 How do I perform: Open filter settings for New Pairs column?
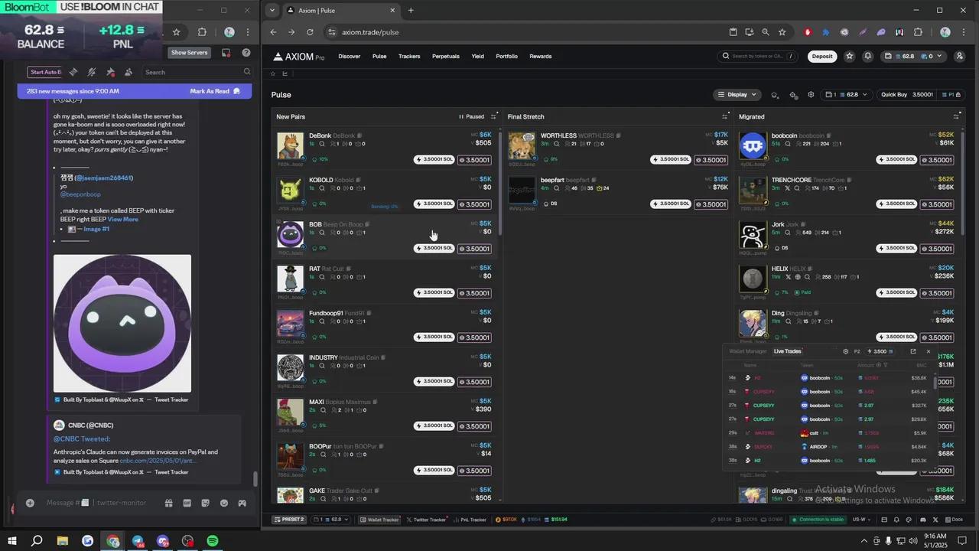click(493, 116)
